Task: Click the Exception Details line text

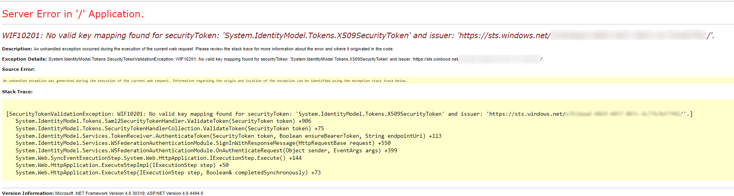Action: coord(273,59)
